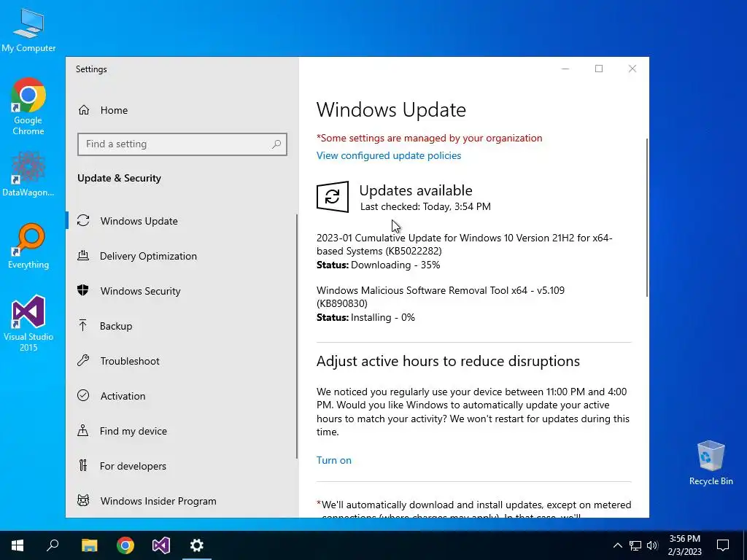Click the Windows Security shield icon

[x=83, y=290]
